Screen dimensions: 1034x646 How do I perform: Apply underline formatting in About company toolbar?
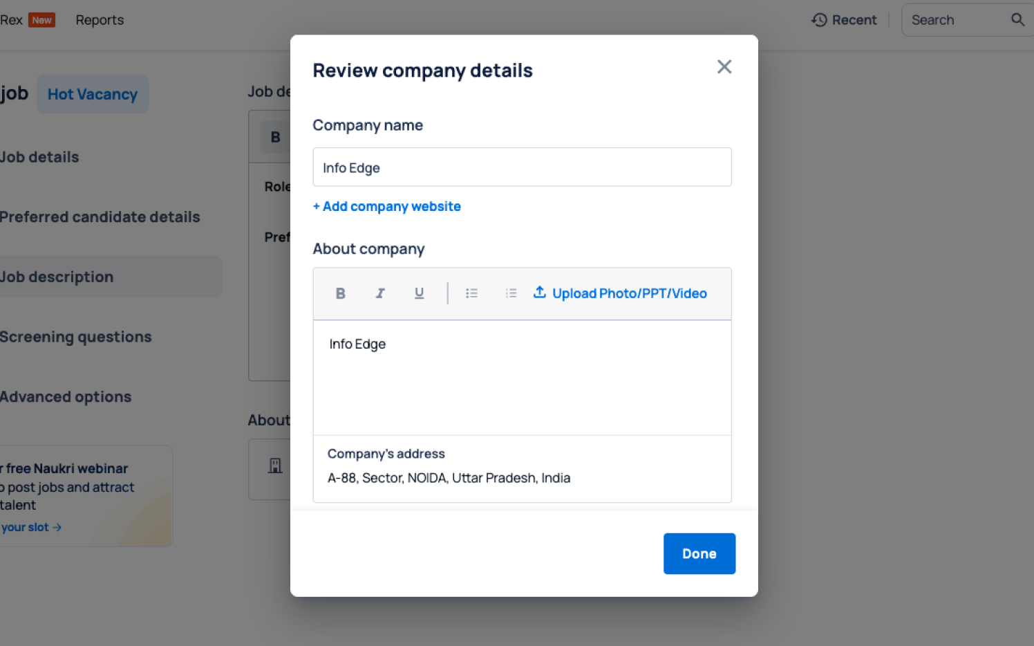click(419, 293)
